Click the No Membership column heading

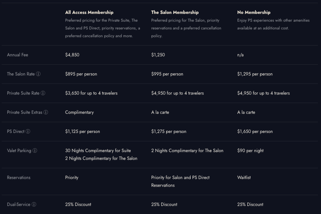(254, 12)
